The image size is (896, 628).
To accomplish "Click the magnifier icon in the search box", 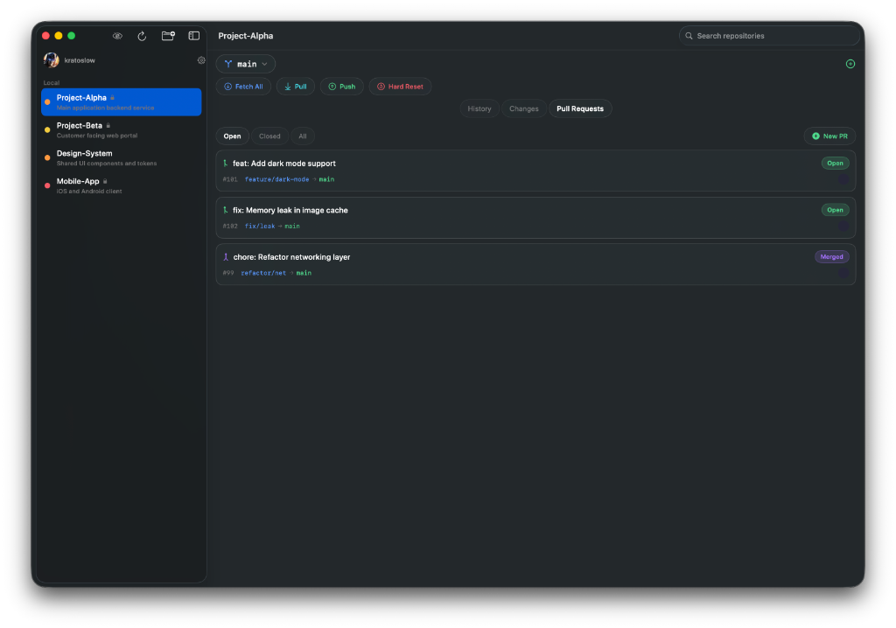I will tap(689, 36).
